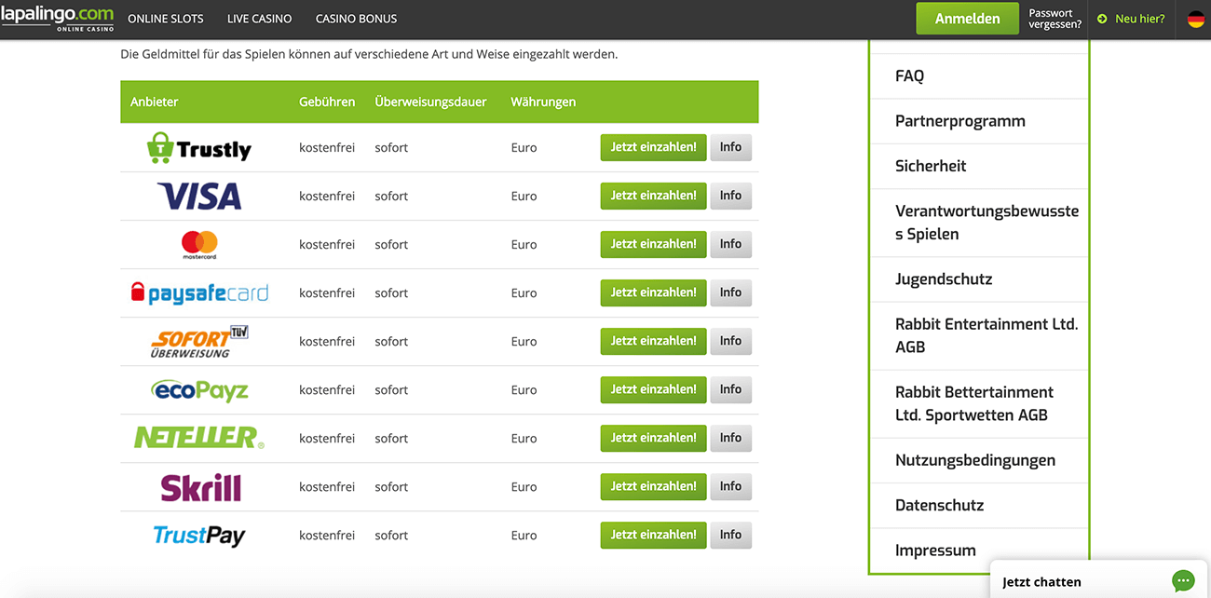
Task: Deposit now with VISA
Action: (x=653, y=196)
